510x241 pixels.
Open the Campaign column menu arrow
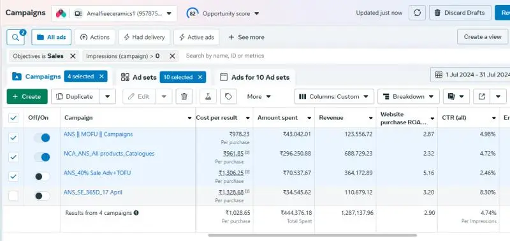coord(189,118)
